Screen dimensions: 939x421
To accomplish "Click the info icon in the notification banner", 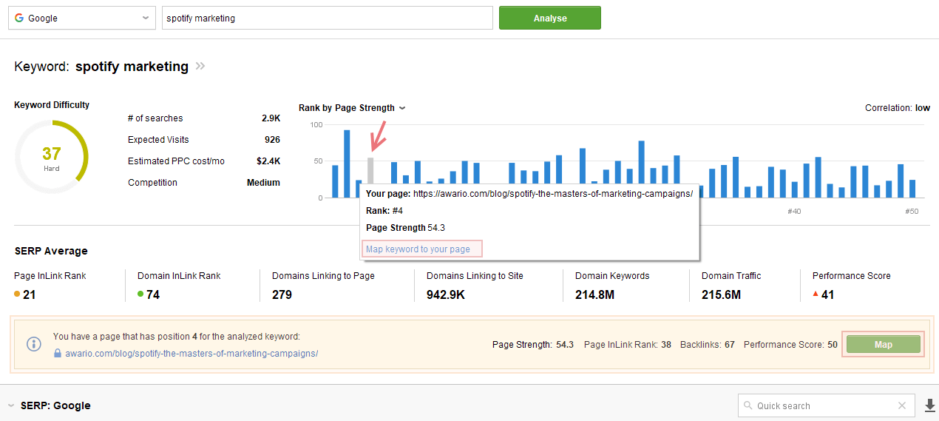I will [34, 344].
